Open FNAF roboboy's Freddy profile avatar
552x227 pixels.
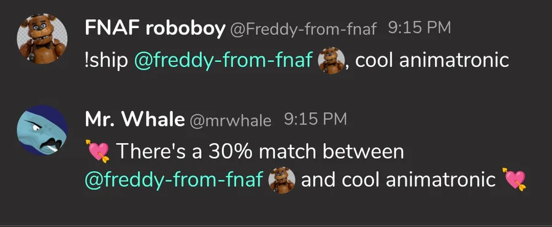point(42,39)
